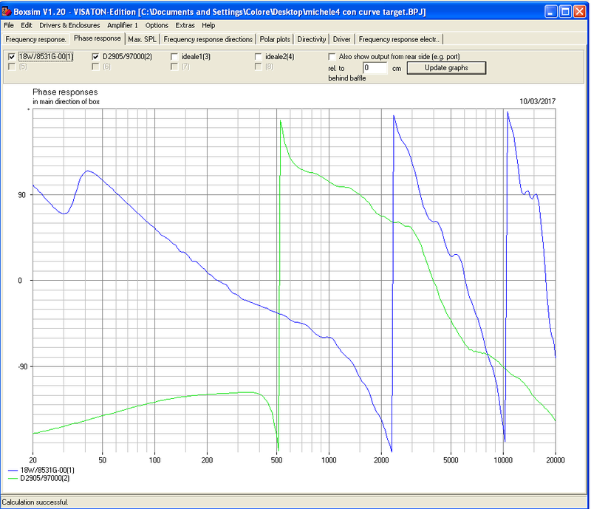
Task: Open the Amplifier 1 menu
Action: coord(123,25)
